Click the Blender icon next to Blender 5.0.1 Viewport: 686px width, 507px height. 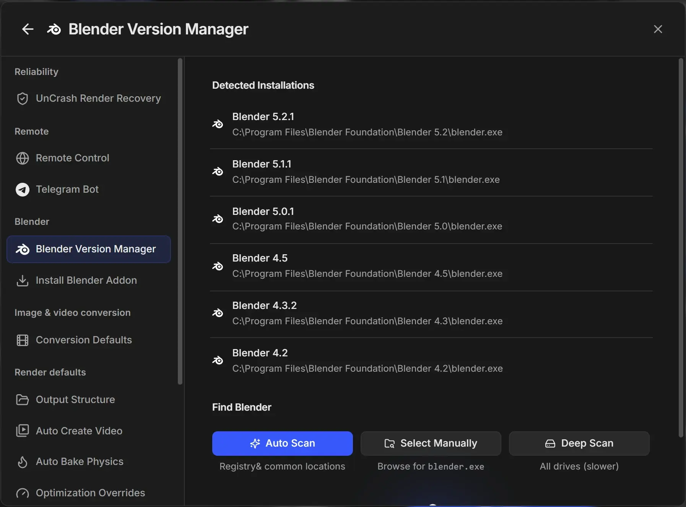[218, 219]
